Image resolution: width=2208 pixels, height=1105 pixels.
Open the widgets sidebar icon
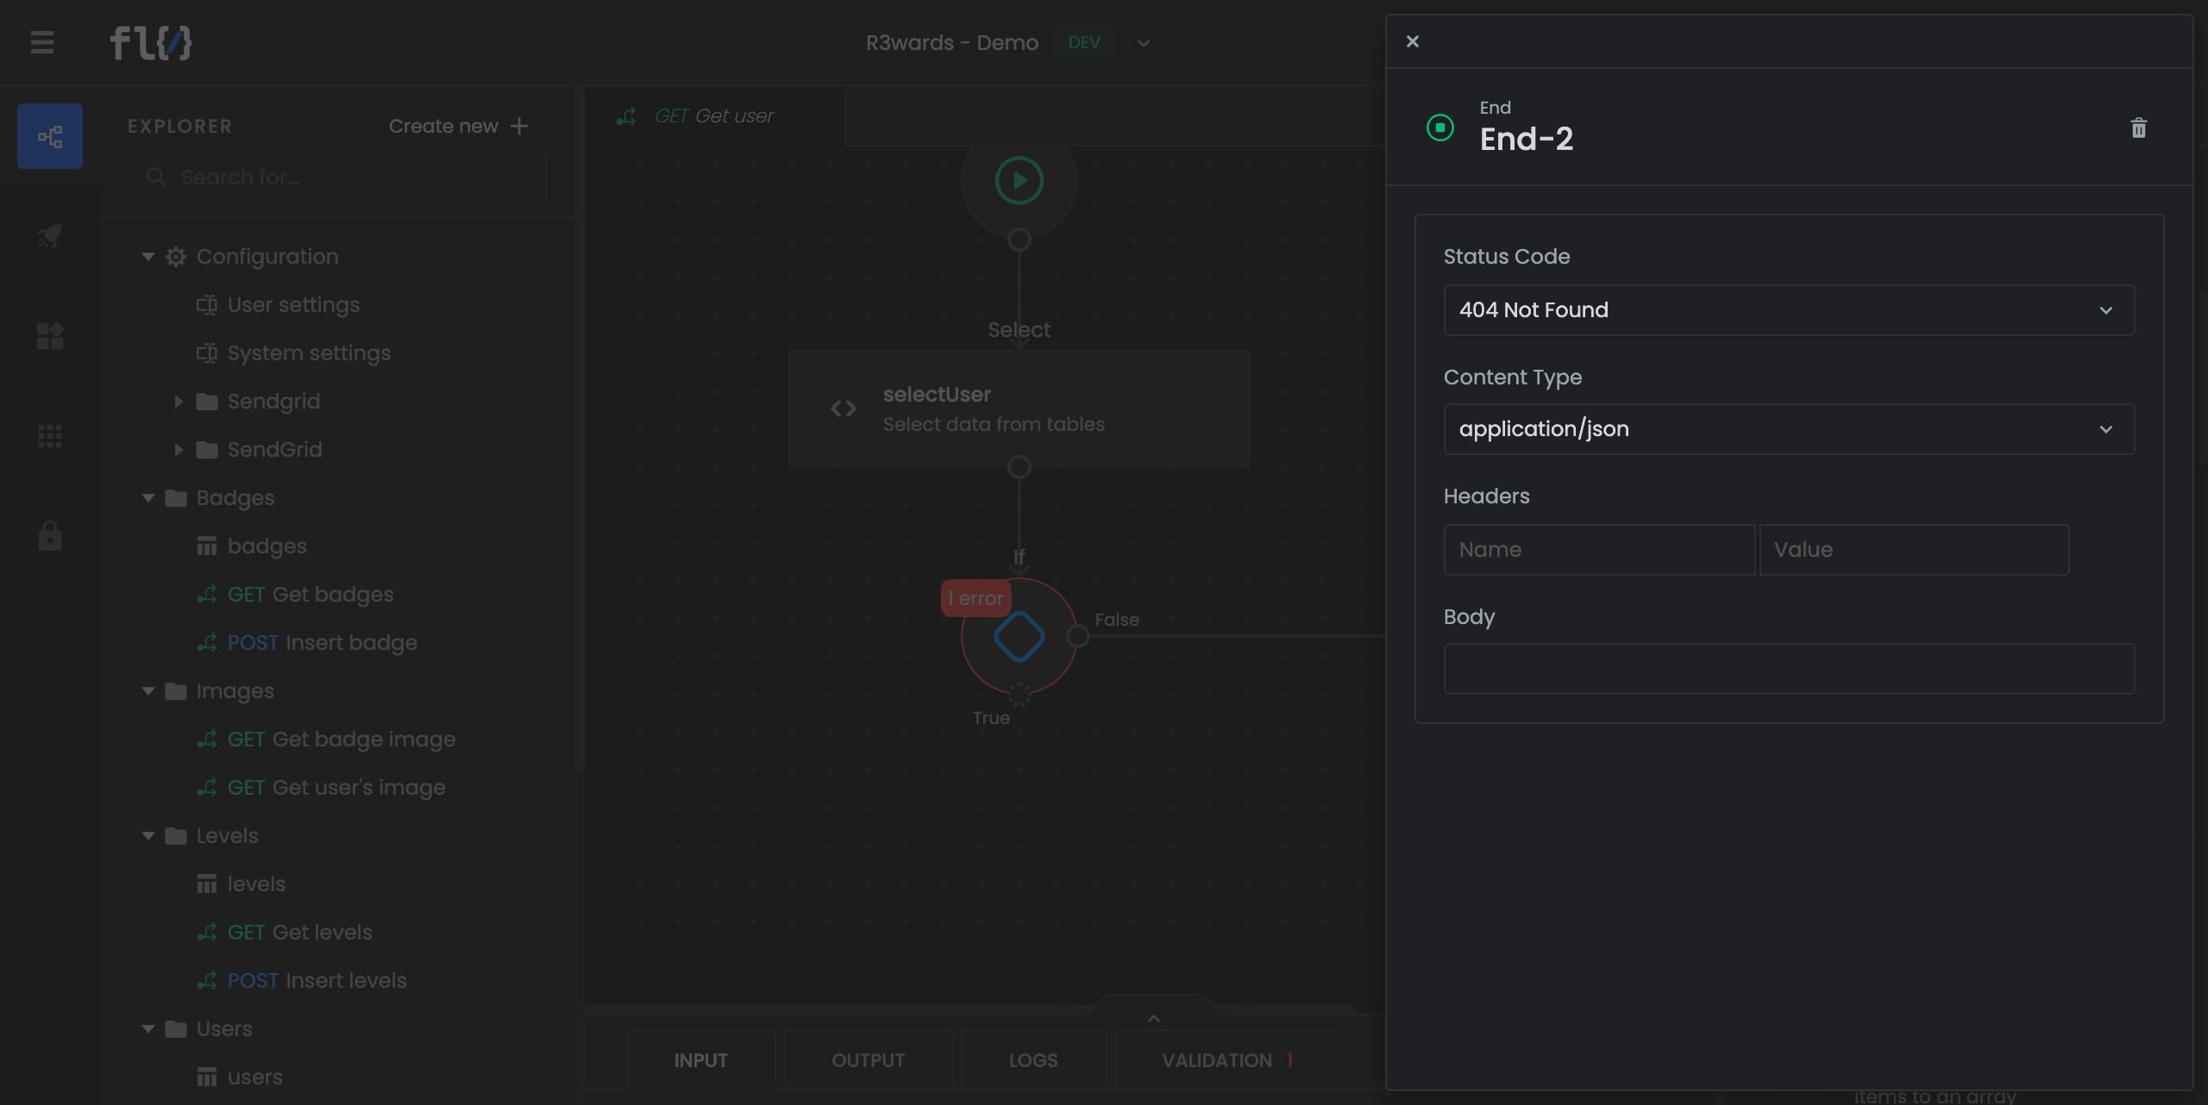pyautogui.click(x=50, y=335)
